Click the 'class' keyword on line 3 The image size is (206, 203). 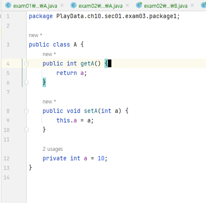pos(61,44)
